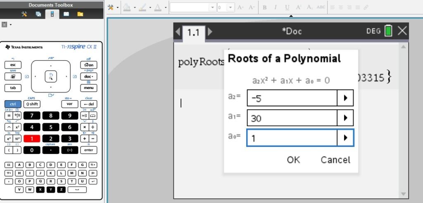Click the minus key
This screenshot has height=203, width=423.
[93, 139]
